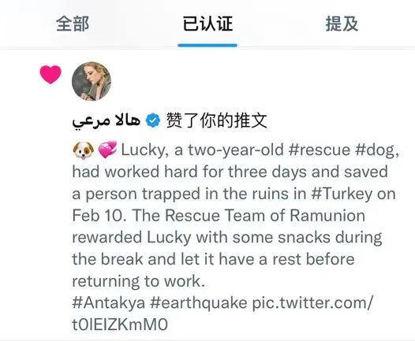Click the blue verified badge icon

[x=153, y=120]
